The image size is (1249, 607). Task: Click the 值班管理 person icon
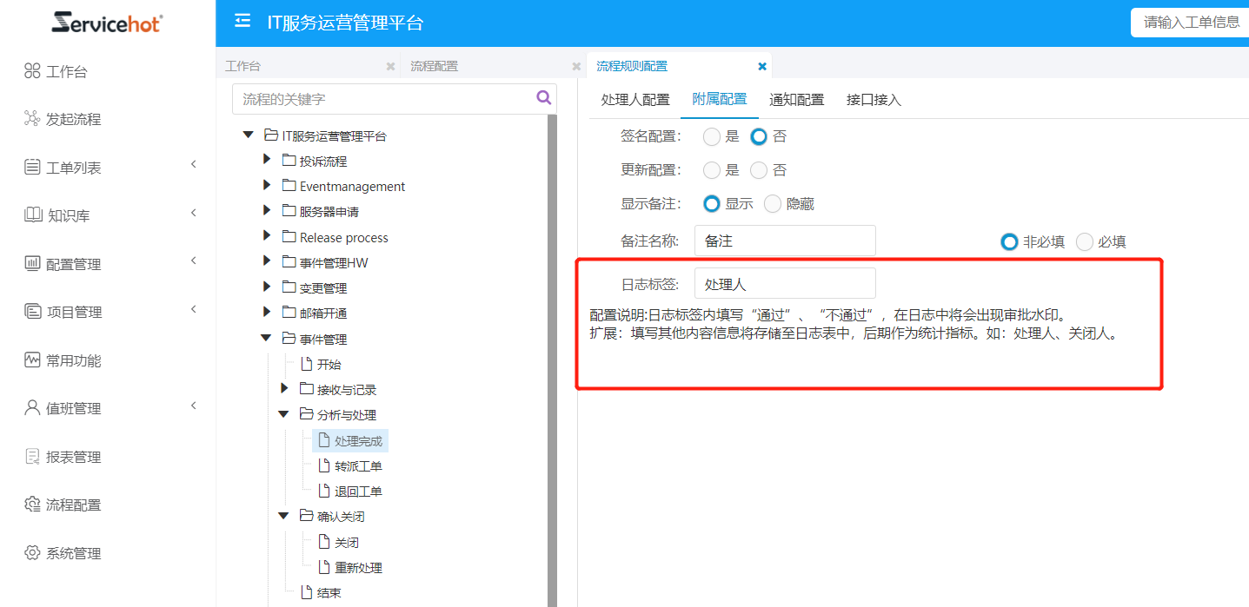click(32, 407)
